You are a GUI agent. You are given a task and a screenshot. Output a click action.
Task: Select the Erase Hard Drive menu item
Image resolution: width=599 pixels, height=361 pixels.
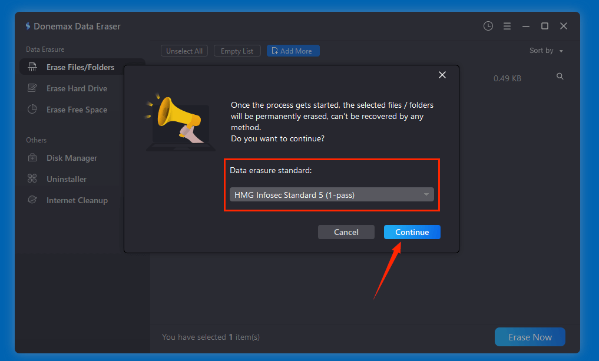pyautogui.click(x=77, y=88)
